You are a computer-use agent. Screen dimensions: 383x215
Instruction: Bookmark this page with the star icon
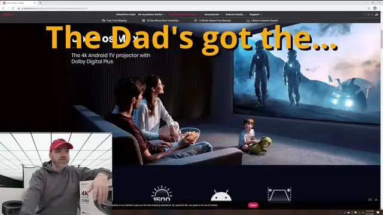tap(369, 8)
